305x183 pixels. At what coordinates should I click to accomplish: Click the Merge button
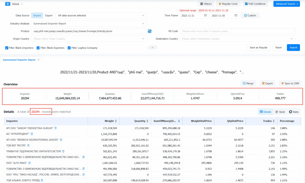pyautogui.click(x=248, y=83)
